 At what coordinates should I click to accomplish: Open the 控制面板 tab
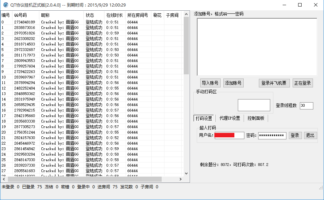coord(256,118)
